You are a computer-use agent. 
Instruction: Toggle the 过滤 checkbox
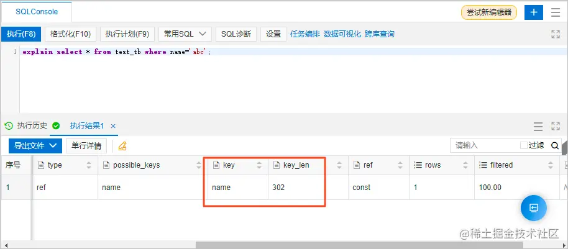(x=523, y=145)
